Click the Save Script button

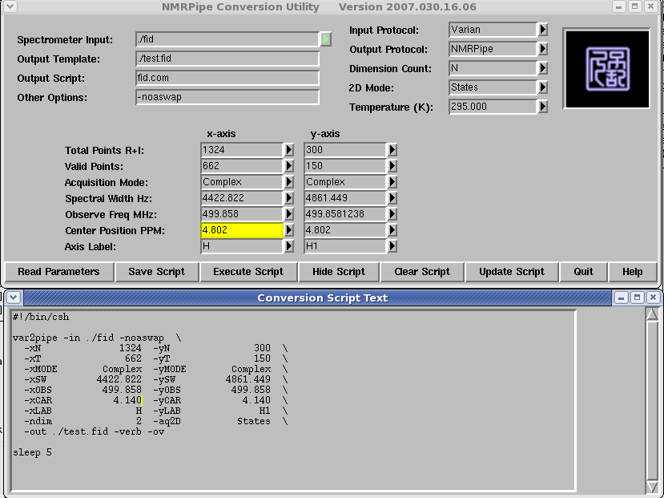157,272
